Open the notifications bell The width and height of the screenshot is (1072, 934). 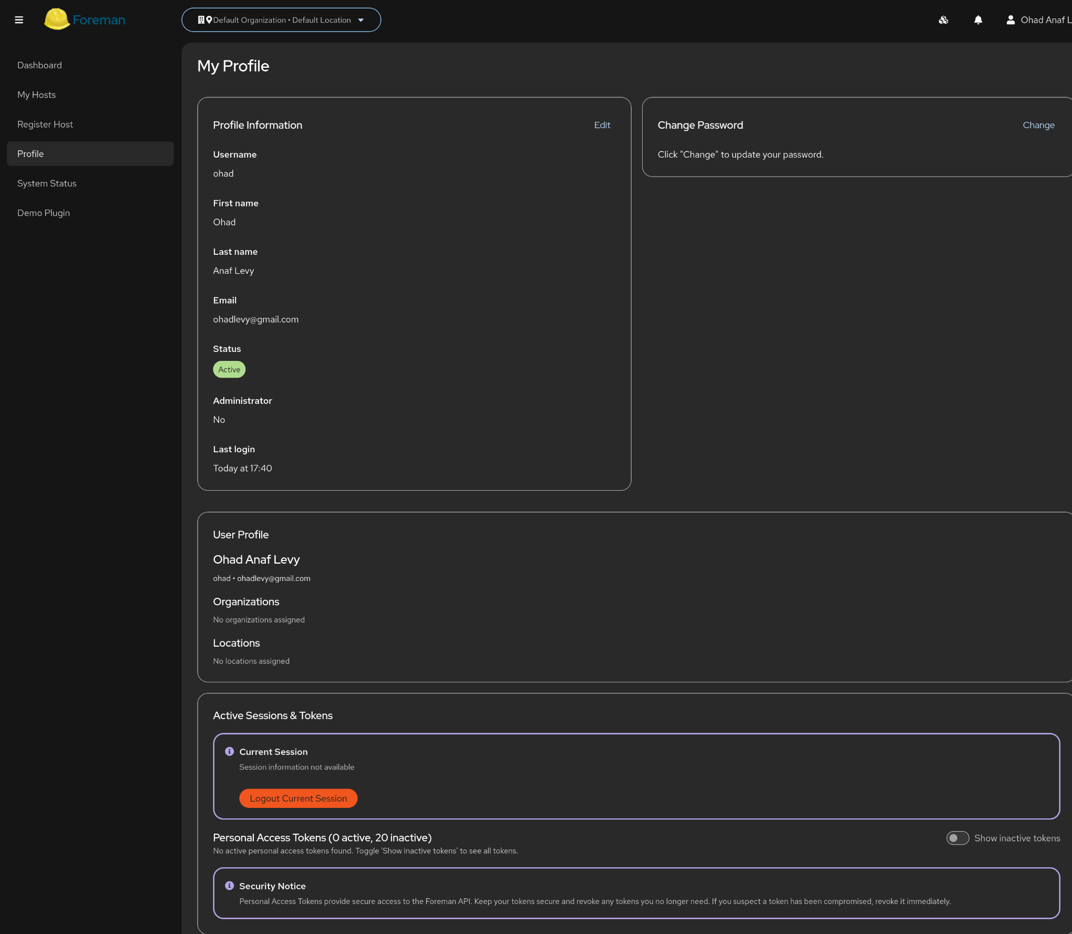(x=978, y=20)
